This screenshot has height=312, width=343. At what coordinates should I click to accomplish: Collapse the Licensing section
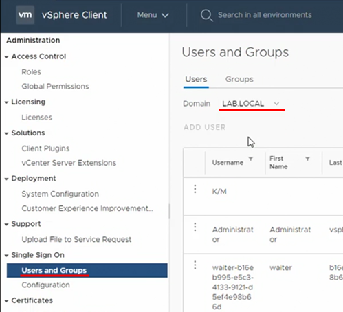6,102
